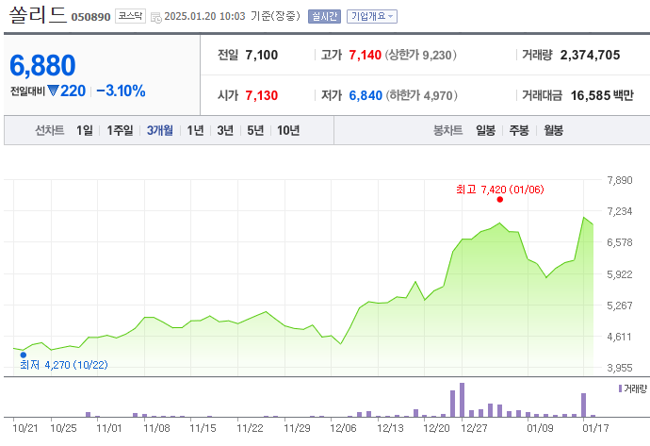Click the stock name 쏠리드
The width and height of the screenshot is (650, 446).
(x=38, y=14)
